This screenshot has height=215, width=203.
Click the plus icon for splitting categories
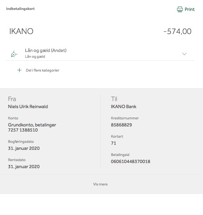tap(19, 70)
